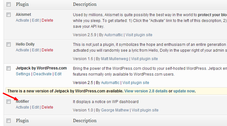The height and width of the screenshot is (126, 227).
Task: Deactivate the Jetpack plugin
Action: (42, 74)
